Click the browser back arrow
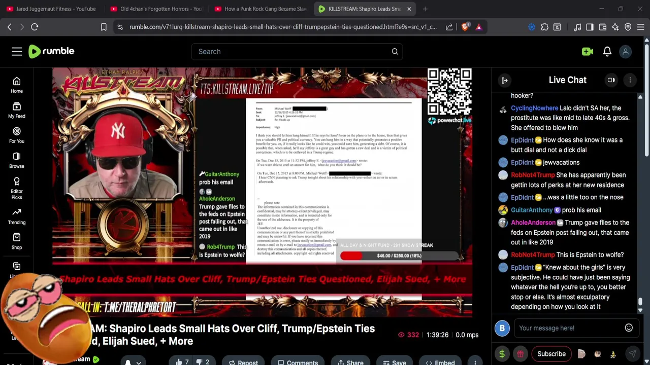650x365 pixels. pos(9,27)
